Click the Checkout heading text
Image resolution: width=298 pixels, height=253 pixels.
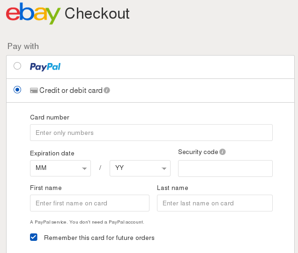click(x=97, y=14)
